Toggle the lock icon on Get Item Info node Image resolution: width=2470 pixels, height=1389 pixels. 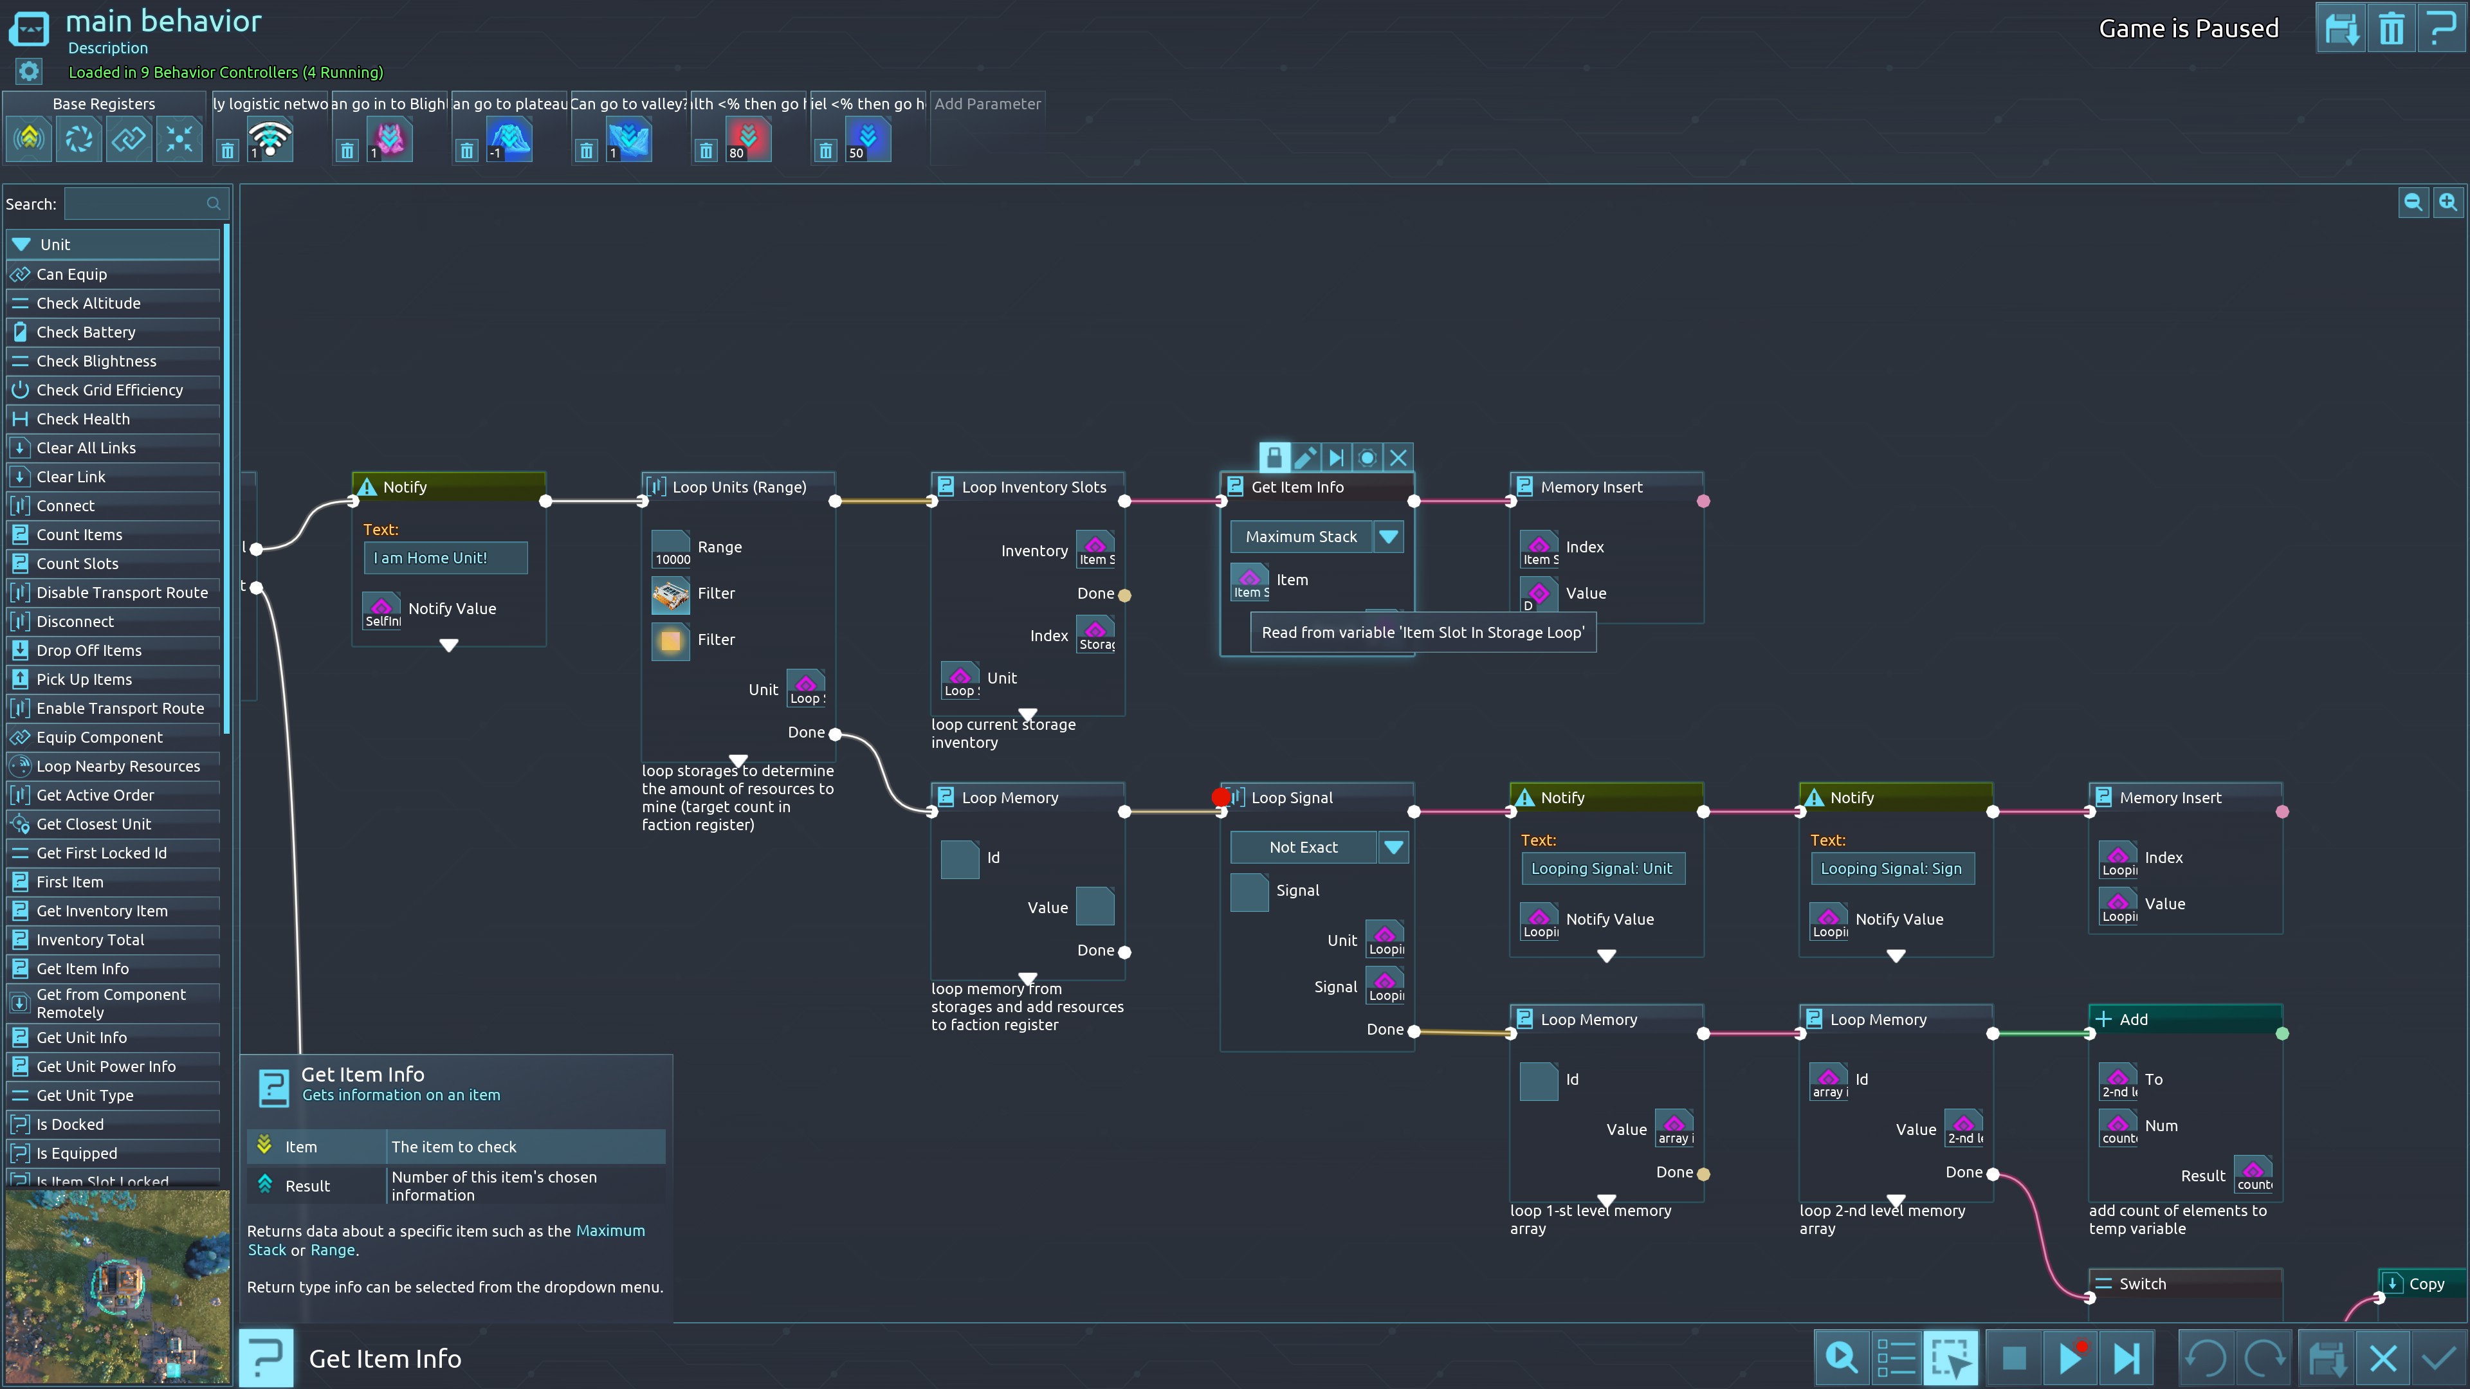coord(1274,457)
